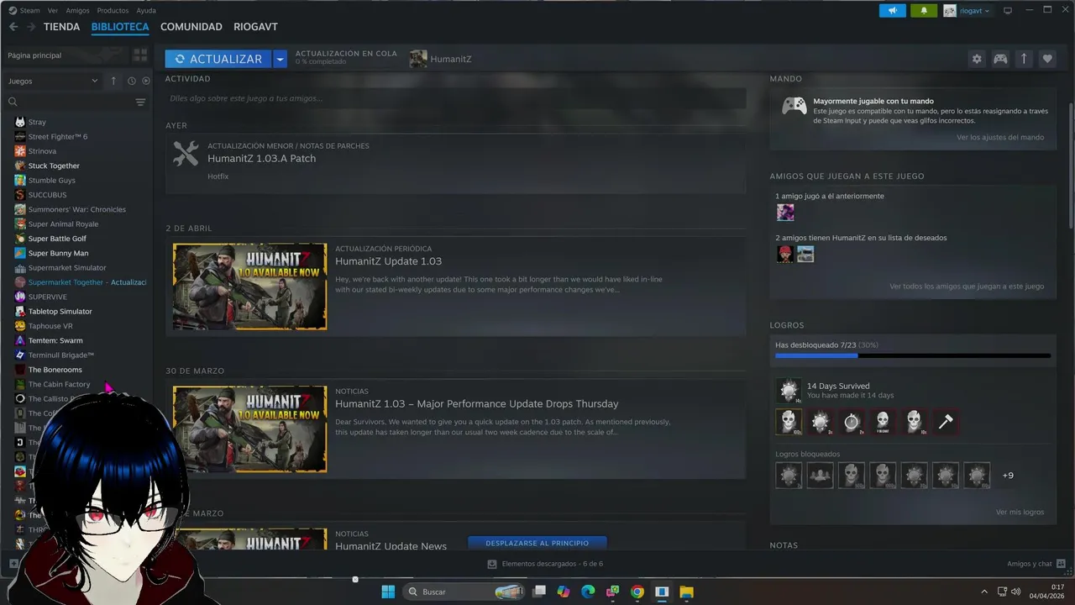
Task: Open the announcements megaphone button
Action: tap(892, 10)
